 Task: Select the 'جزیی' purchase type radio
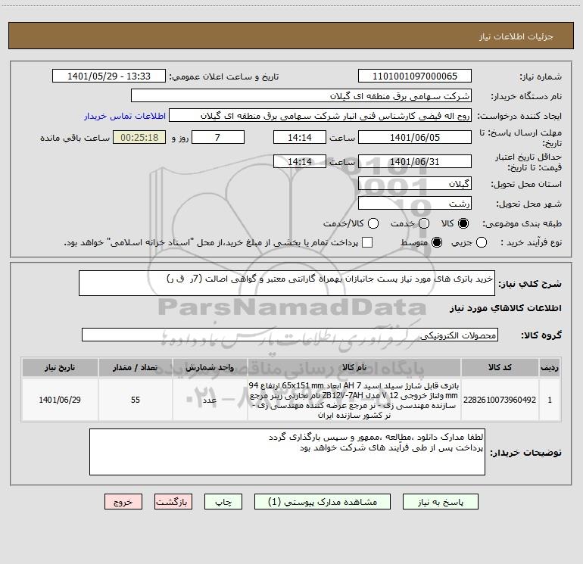pyautogui.click(x=481, y=242)
